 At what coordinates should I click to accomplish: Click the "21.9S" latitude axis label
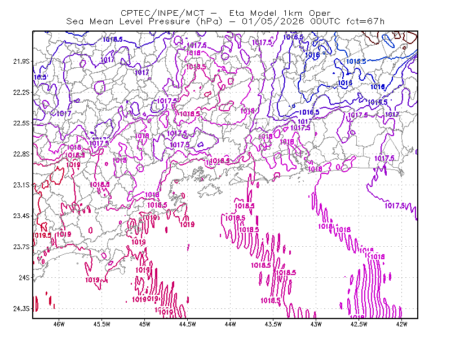pyautogui.click(x=21, y=62)
